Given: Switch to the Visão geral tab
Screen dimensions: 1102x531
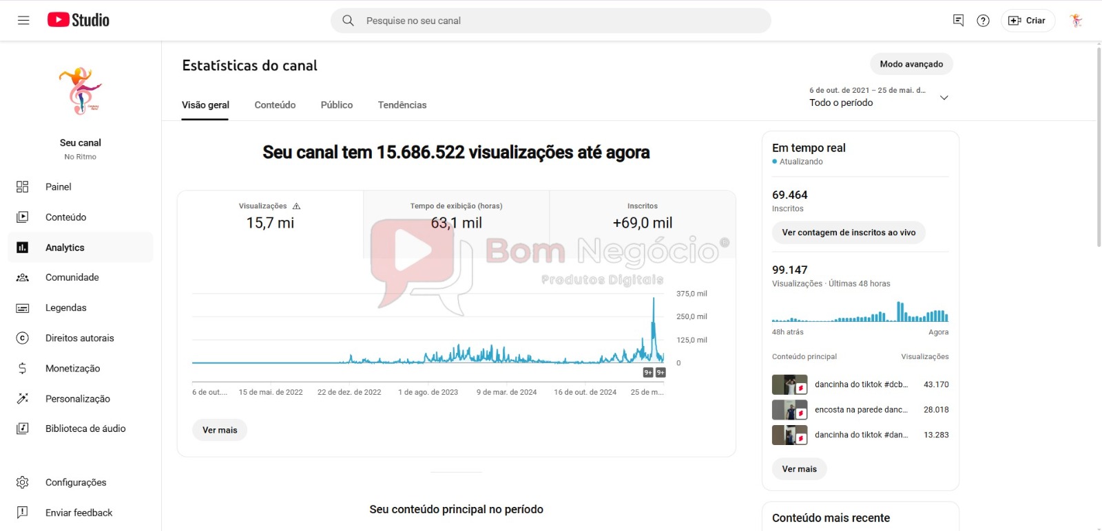Looking at the screenshot, I should (x=205, y=105).
